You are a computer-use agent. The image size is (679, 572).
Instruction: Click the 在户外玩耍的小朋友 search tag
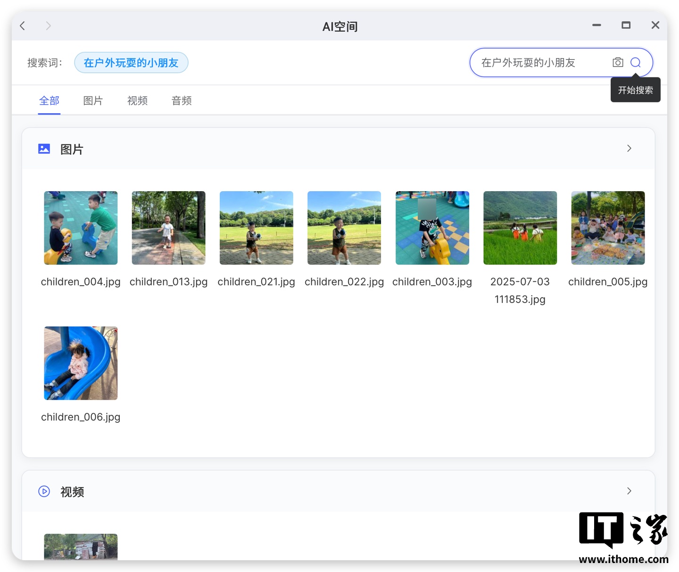(x=131, y=63)
